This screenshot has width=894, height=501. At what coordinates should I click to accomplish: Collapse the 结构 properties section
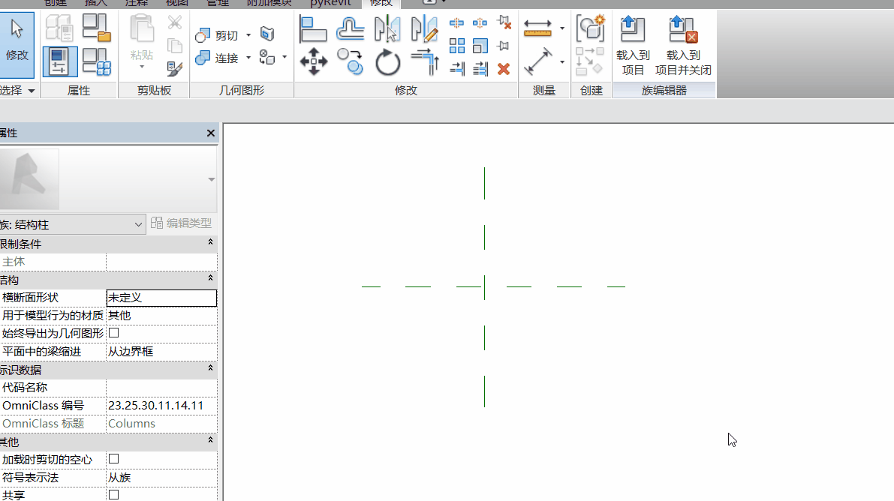click(210, 279)
